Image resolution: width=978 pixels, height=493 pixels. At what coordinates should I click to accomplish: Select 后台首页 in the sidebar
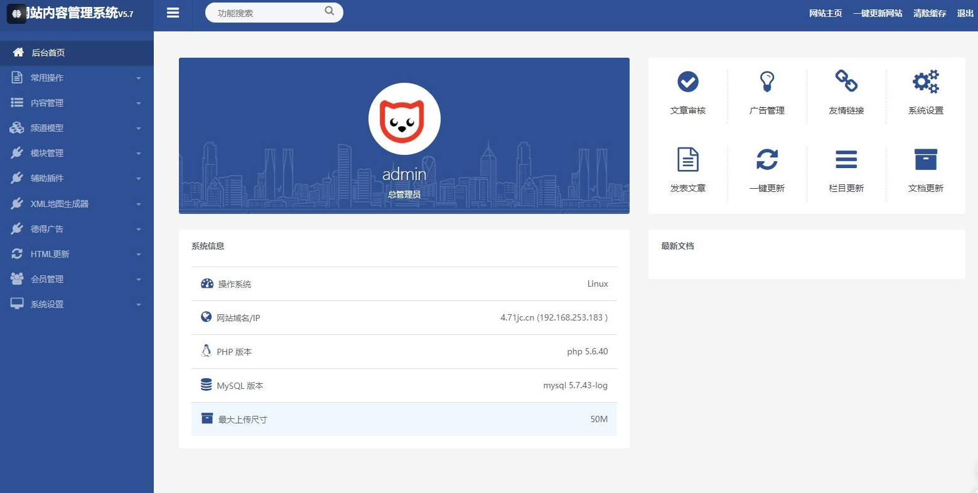pyautogui.click(x=48, y=53)
